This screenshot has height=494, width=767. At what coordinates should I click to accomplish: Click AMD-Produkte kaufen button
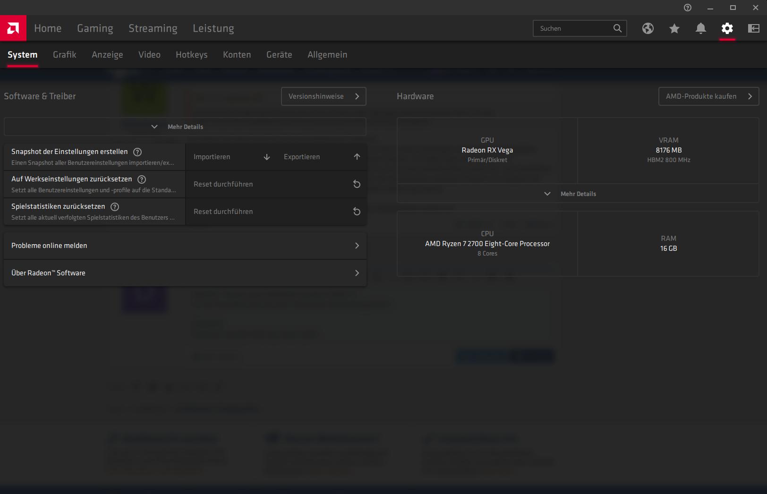coord(709,96)
